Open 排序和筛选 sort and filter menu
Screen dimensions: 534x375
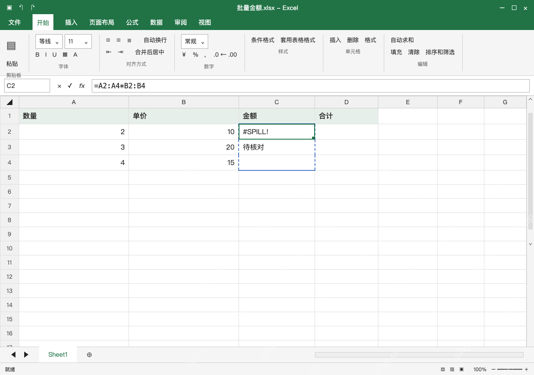(440, 52)
